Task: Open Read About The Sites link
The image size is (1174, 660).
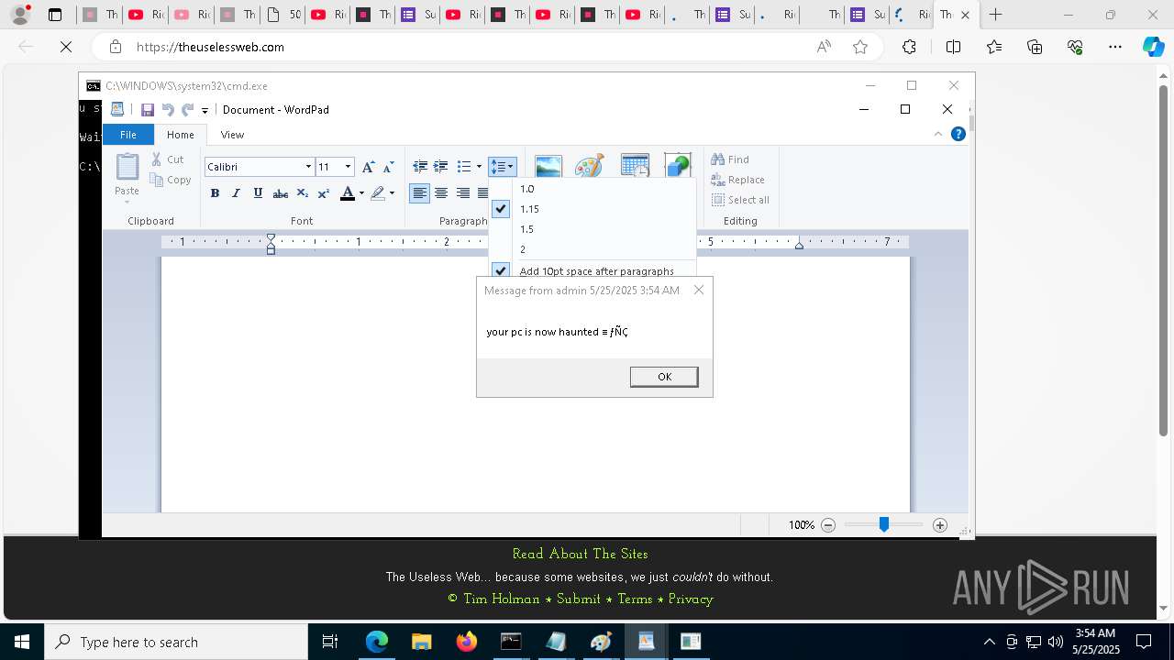Action: coord(580,554)
